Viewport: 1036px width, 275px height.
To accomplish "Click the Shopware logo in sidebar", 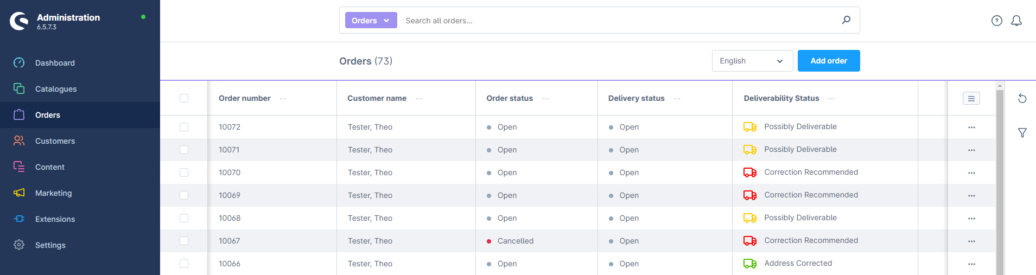I will click(19, 21).
